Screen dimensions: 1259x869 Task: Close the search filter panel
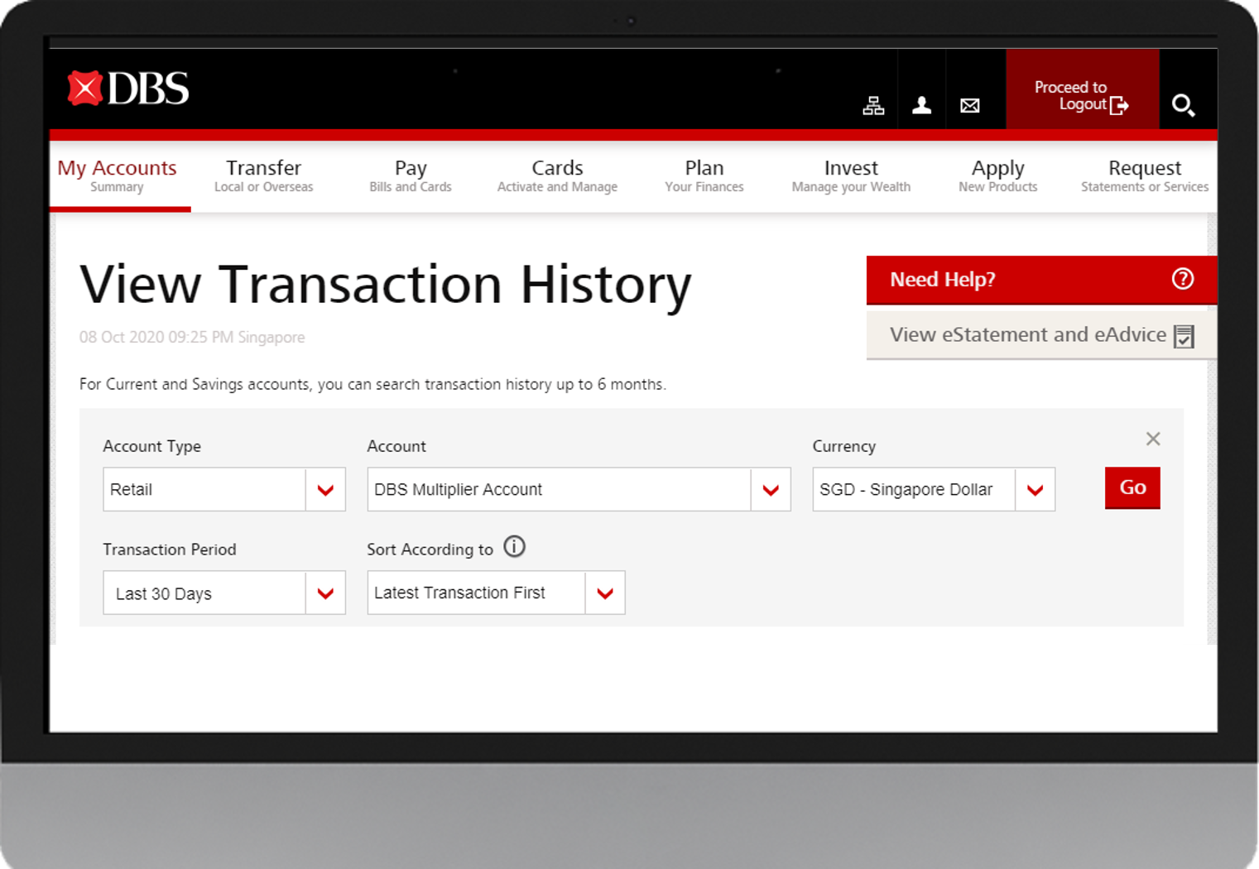coord(1152,439)
